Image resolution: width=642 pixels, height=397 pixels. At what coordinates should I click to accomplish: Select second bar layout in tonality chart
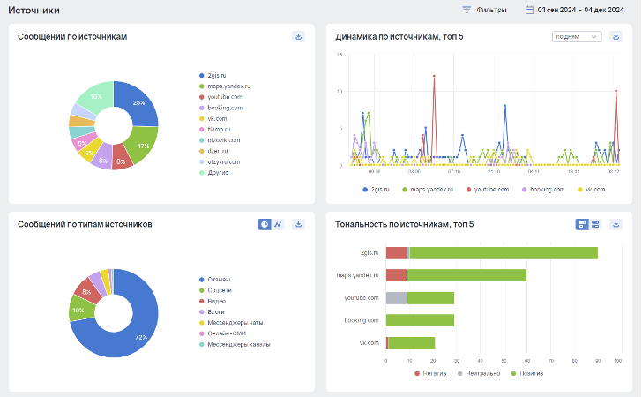tap(595, 224)
